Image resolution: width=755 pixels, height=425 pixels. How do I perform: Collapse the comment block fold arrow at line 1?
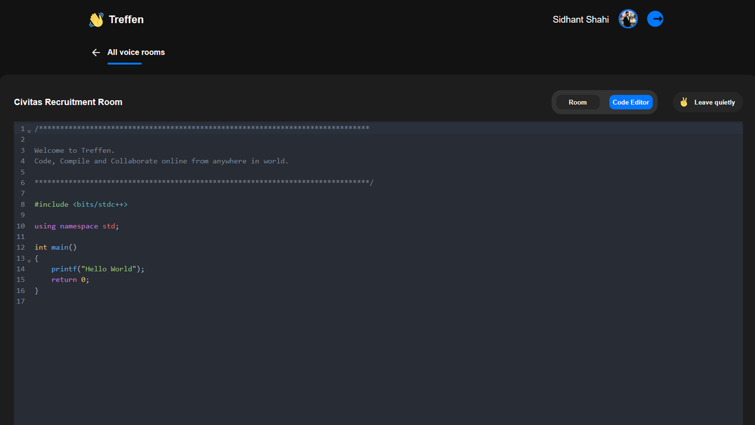pyautogui.click(x=29, y=131)
